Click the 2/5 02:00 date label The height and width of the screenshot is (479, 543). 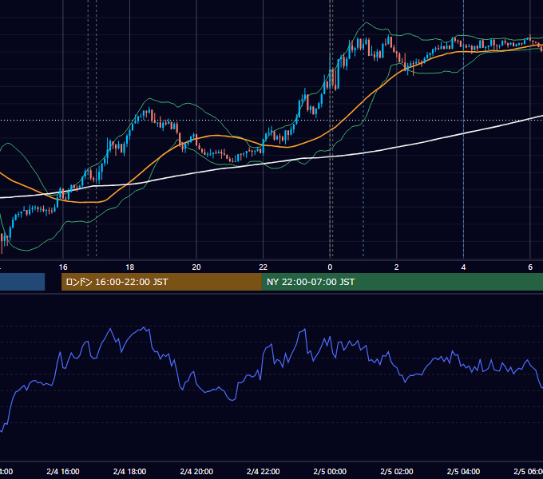(x=397, y=471)
